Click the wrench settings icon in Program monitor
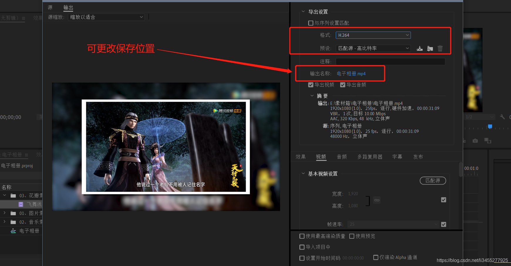The image size is (511, 266). pyautogui.click(x=502, y=117)
